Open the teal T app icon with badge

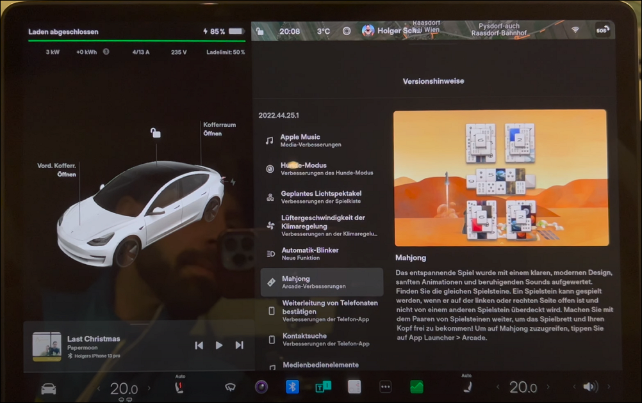click(323, 386)
